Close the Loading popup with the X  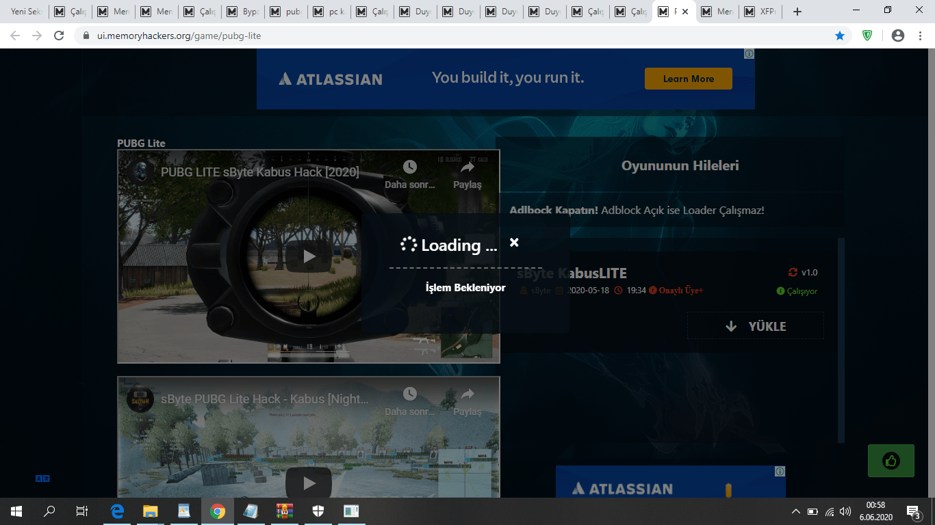click(x=514, y=242)
